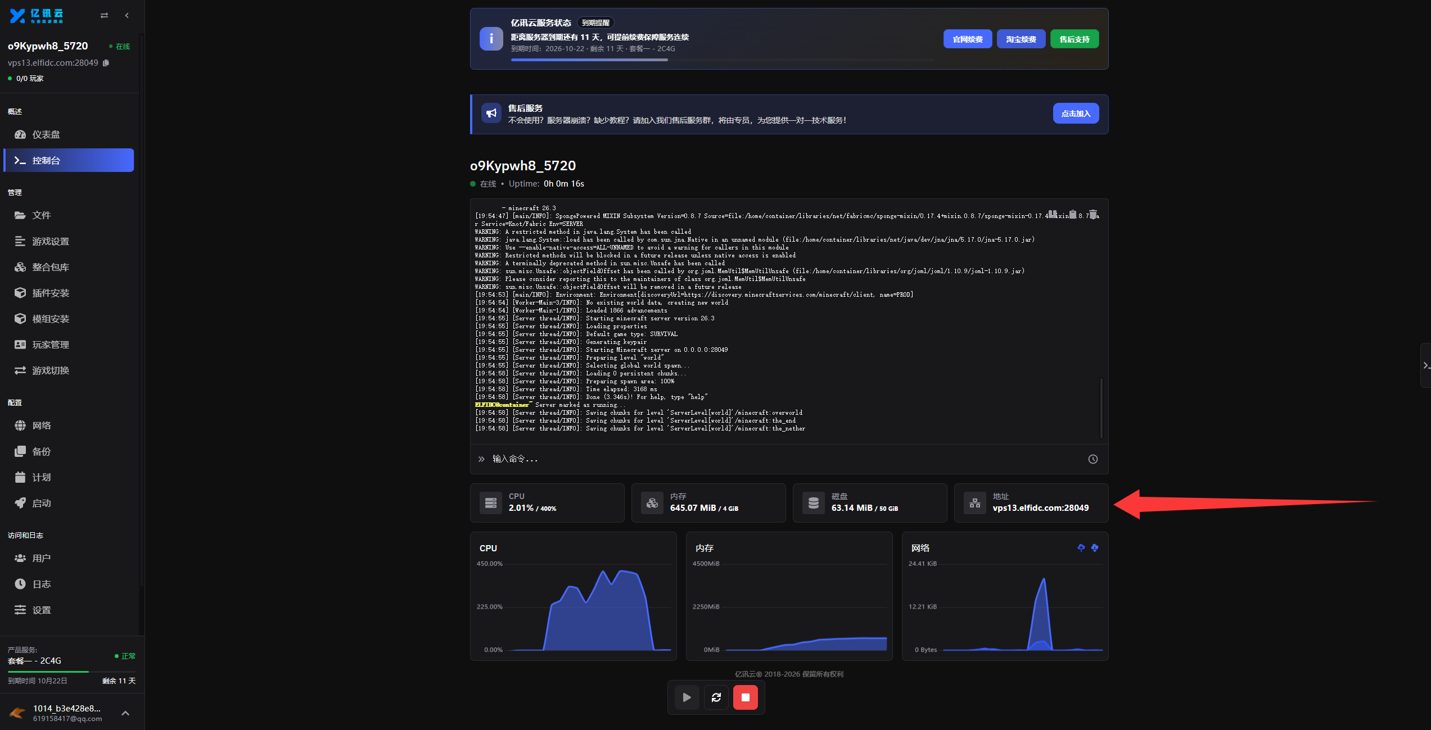Image resolution: width=1431 pixels, height=730 pixels.
Task: Click the network download cloud icon
Action: 1094,547
